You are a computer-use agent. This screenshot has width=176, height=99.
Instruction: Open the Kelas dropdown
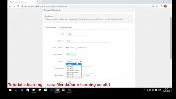tap(74, 61)
